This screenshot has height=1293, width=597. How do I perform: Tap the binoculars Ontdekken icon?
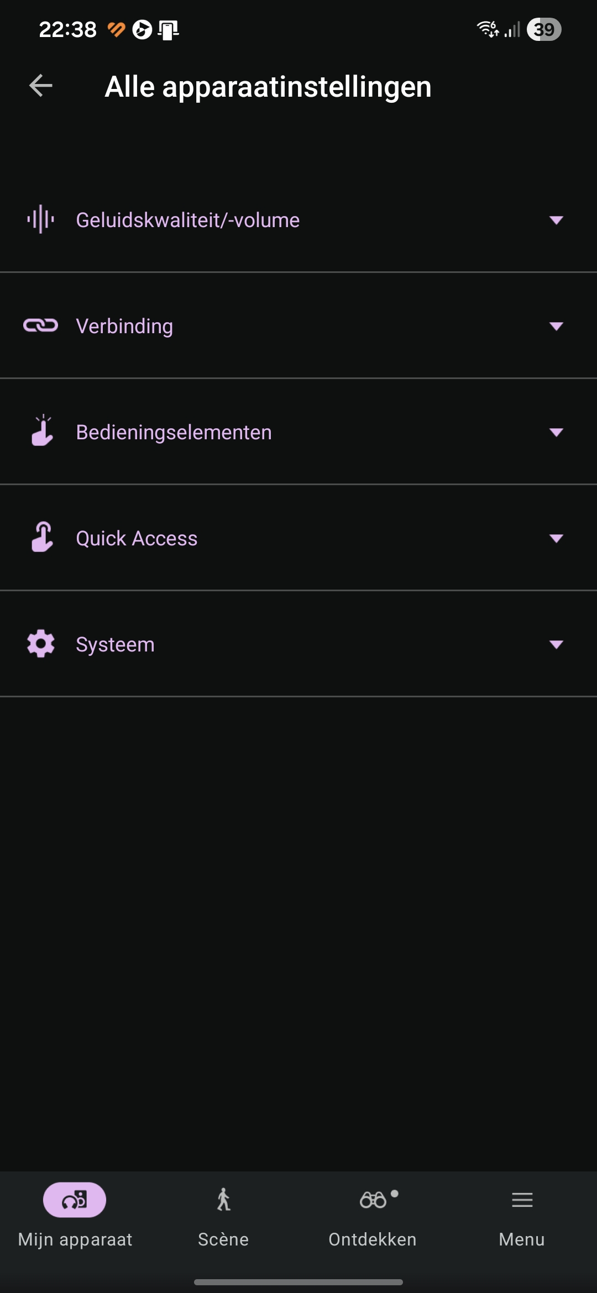(373, 1200)
